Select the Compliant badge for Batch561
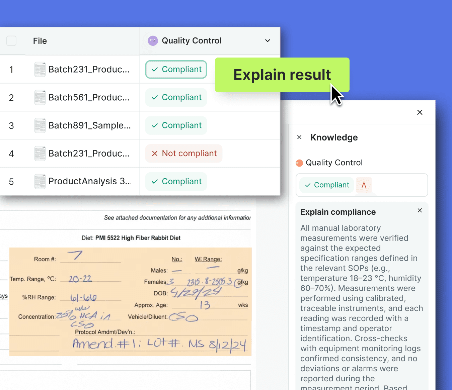The image size is (452, 390). (x=176, y=97)
